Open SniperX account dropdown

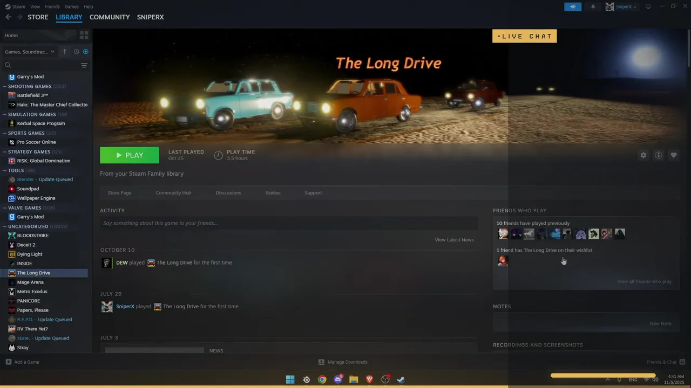[621, 6]
